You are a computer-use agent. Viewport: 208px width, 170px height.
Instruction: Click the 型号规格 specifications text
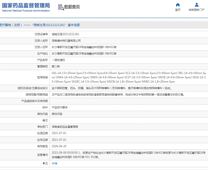pyautogui.click(x=129, y=77)
